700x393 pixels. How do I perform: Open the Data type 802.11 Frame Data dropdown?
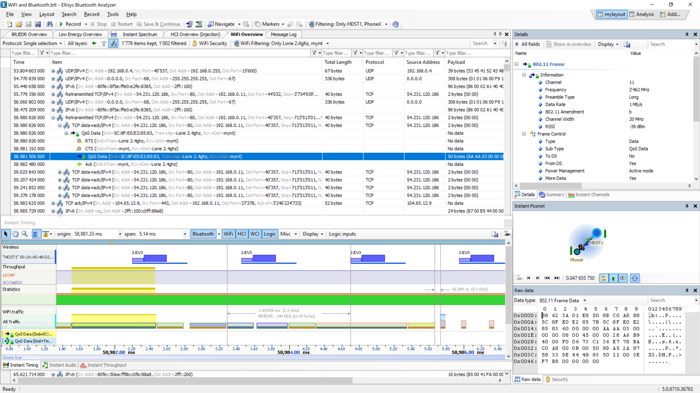(x=585, y=300)
